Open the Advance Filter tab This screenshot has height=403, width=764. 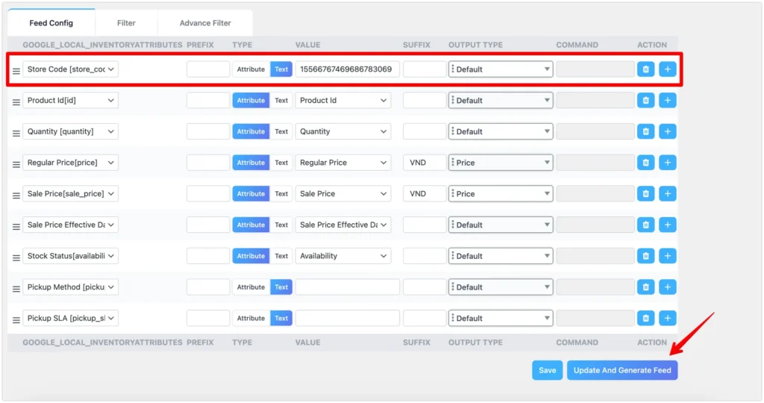tap(205, 23)
